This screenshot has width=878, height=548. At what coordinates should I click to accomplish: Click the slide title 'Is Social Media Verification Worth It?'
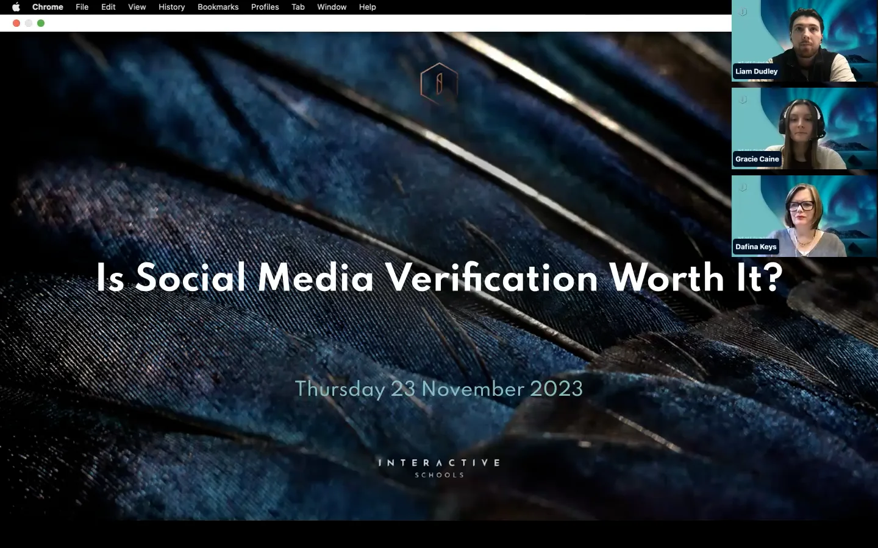(x=439, y=278)
